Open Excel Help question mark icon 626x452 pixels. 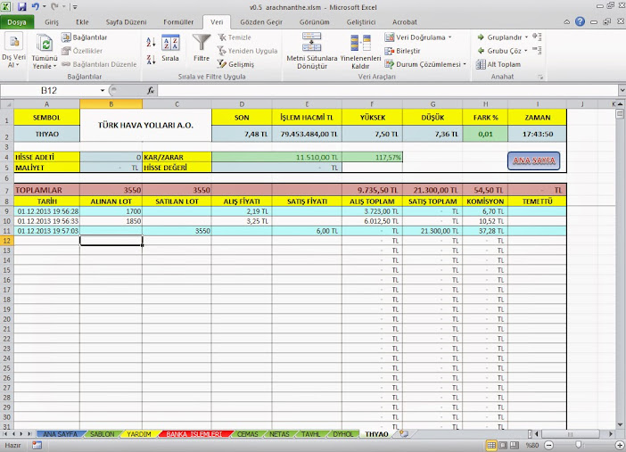click(x=581, y=21)
